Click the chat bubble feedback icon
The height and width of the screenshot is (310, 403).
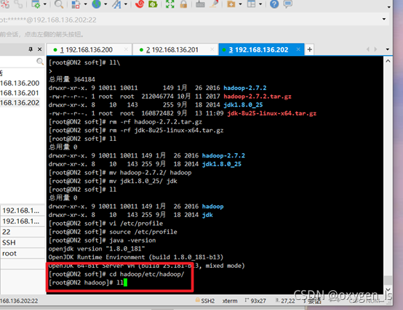pos(288,4)
